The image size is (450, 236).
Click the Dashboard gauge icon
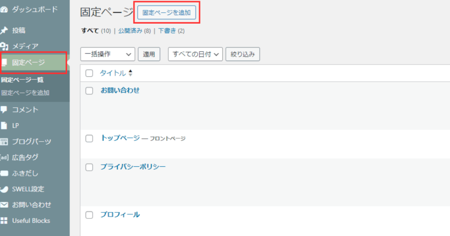coord(4,10)
